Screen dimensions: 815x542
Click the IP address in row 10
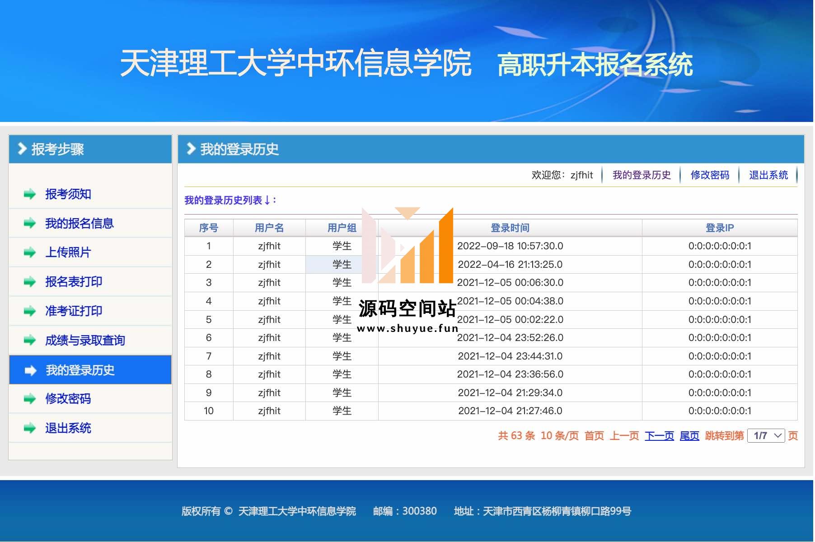pyautogui.click(x=720, y=411)
